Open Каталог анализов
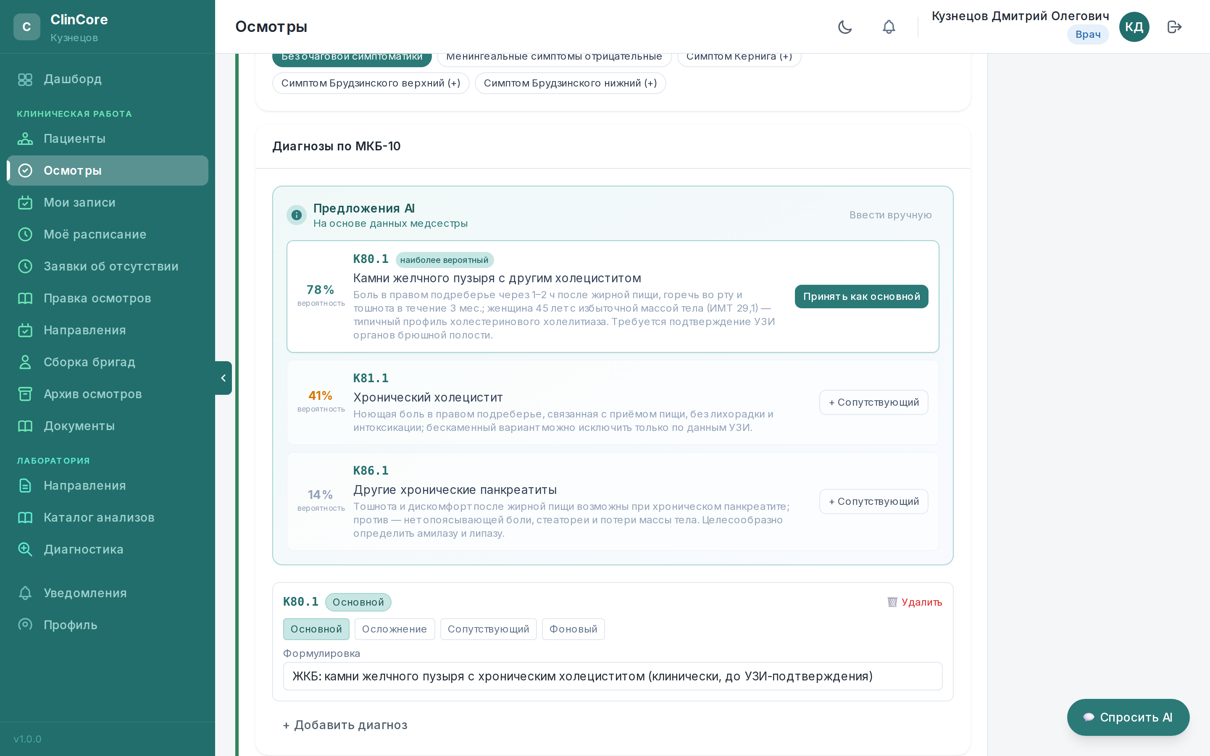Screen dimensions: 1210x756 point(108,517)
